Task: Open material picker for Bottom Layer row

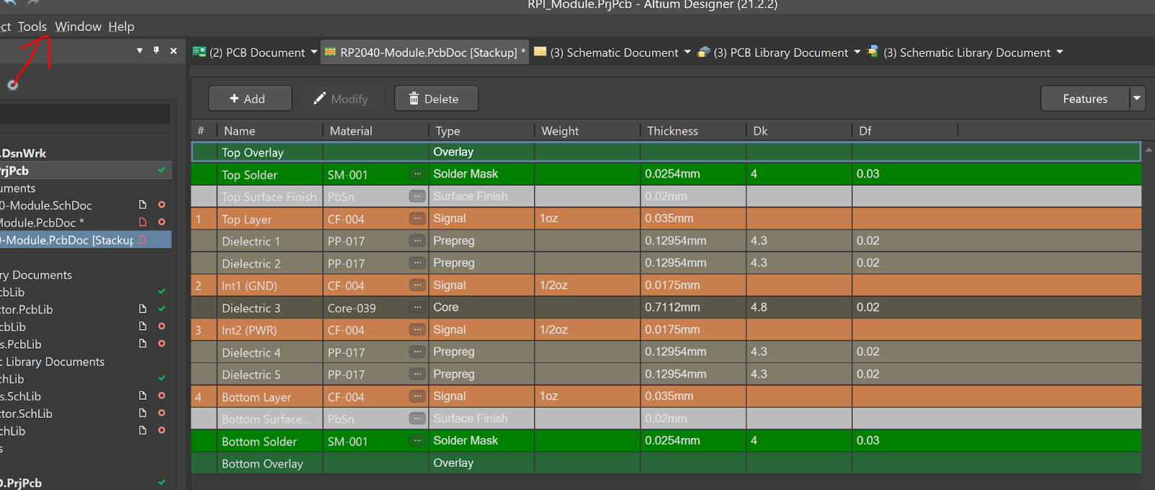Action: click(417, 396)
